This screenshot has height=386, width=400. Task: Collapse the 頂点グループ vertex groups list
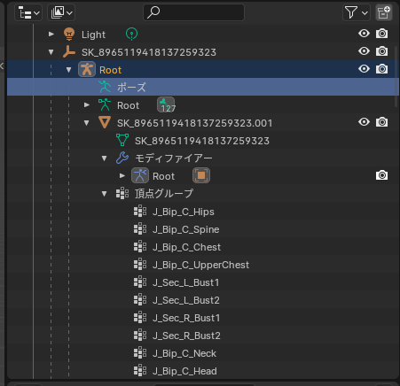(104, 194)
